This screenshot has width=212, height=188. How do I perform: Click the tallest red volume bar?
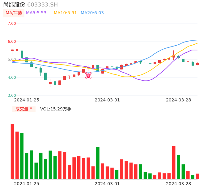(x=12, y=152)
